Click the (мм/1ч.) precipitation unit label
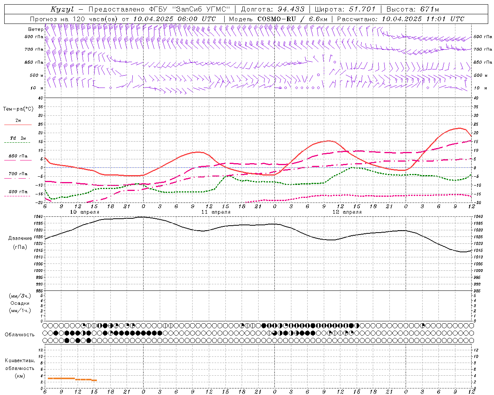The width and height of the screenshot is (494, 395). (20, 311)
